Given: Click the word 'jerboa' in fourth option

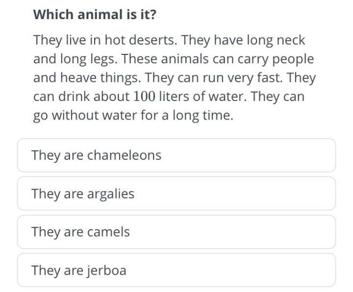Looking at the screenshot, I should point(106,270).
